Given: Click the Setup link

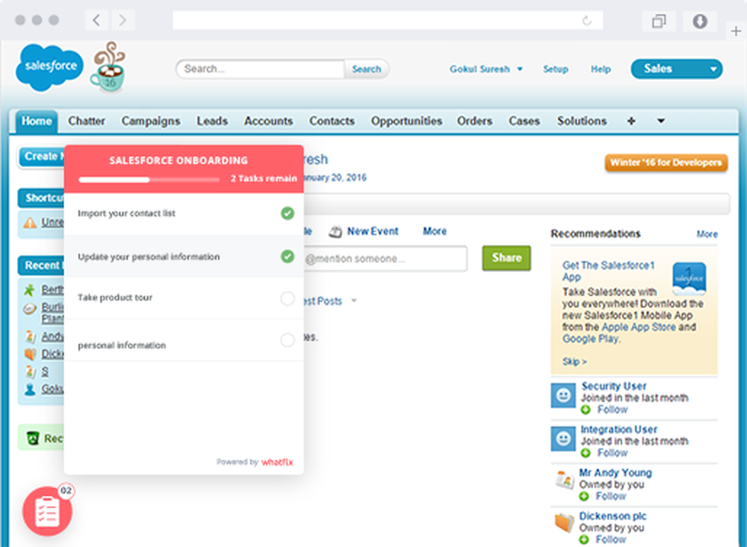Looking at the screenshot, I should [x=556, y=69].
